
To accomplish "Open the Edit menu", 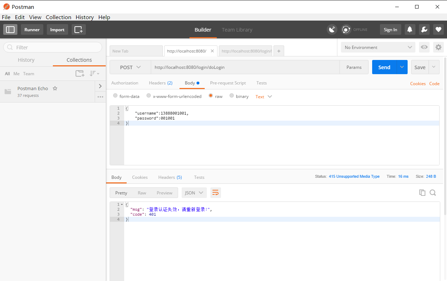I will click(x=20, y=17).
